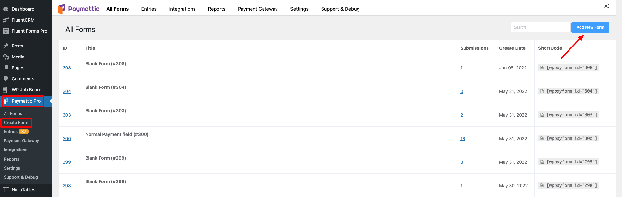Click the Create Date column header
This screenshot has width=622, height=197.
click(x=512, y=48)
